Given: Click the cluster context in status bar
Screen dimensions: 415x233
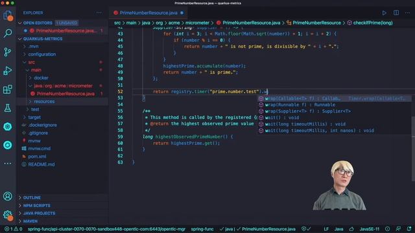Looking at the screenshot, I should pyautogui.click(x=106, y=228).
